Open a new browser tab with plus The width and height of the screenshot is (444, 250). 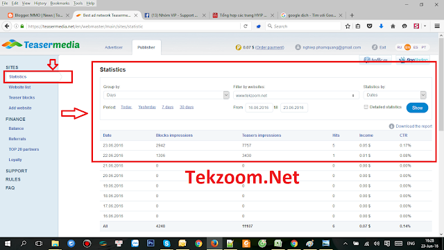pyautogui.click(x=352, y=15)
